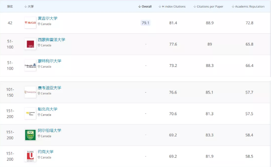Sort table by Overall column

pyautogui.click(x=145, y=7)
